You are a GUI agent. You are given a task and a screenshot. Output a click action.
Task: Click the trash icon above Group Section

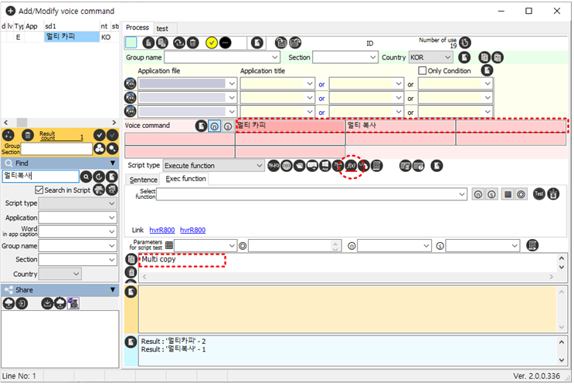pos(28,135)
